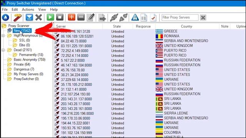
Task: Click the ROMANIA country cell
Action: 171,36
